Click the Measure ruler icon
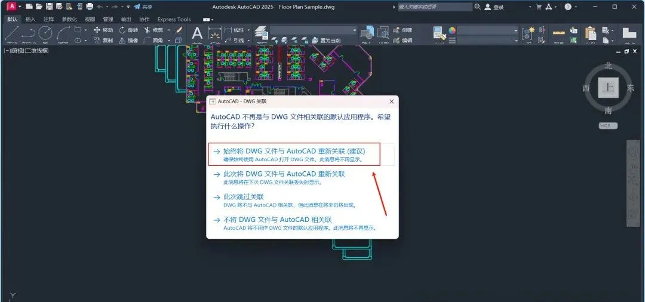 click(558, 33)
